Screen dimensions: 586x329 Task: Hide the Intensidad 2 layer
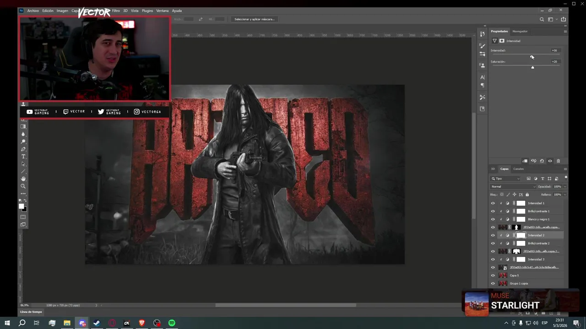493,235
